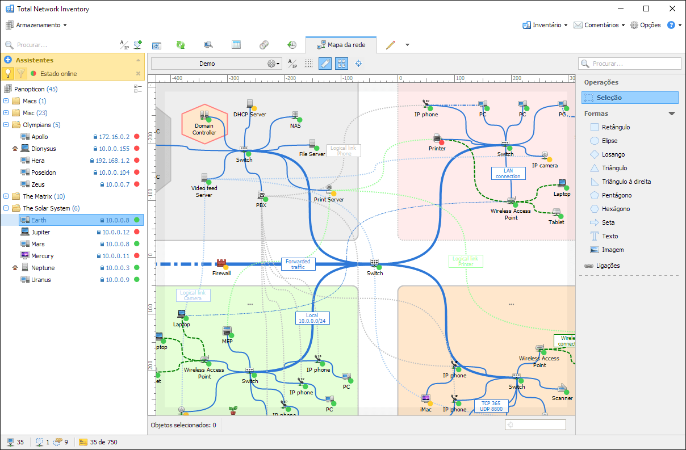The image size is (686, 450).
Task: Click the Firewall node on the network map
Action: 221,264
